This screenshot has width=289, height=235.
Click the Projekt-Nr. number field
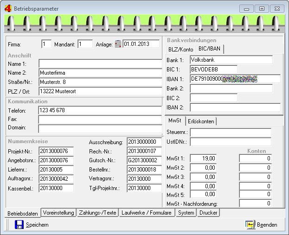56,151
